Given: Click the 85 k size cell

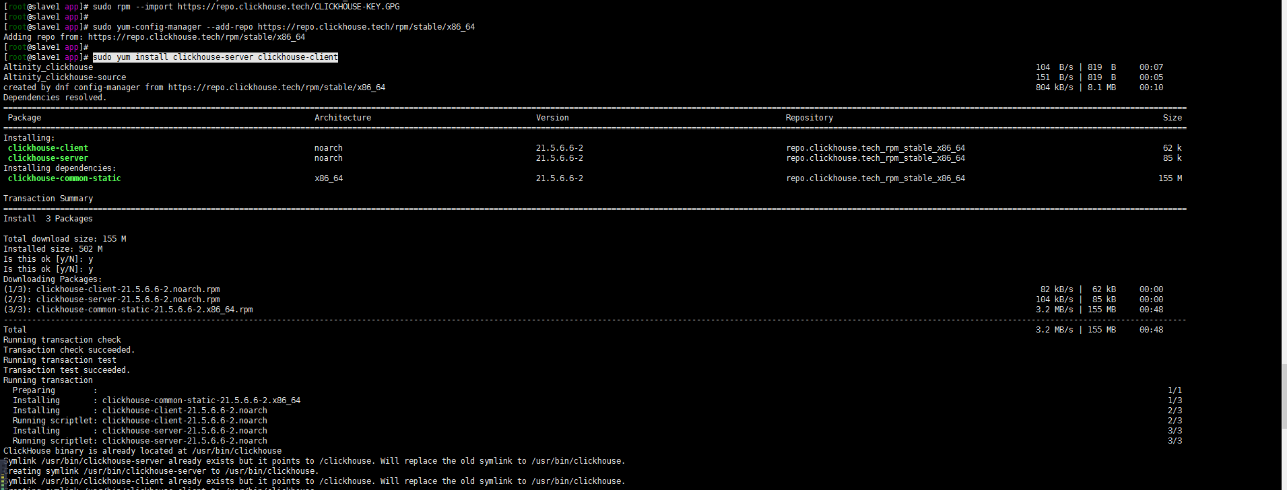Looking at the screenshot, I should click(1173, 158).
